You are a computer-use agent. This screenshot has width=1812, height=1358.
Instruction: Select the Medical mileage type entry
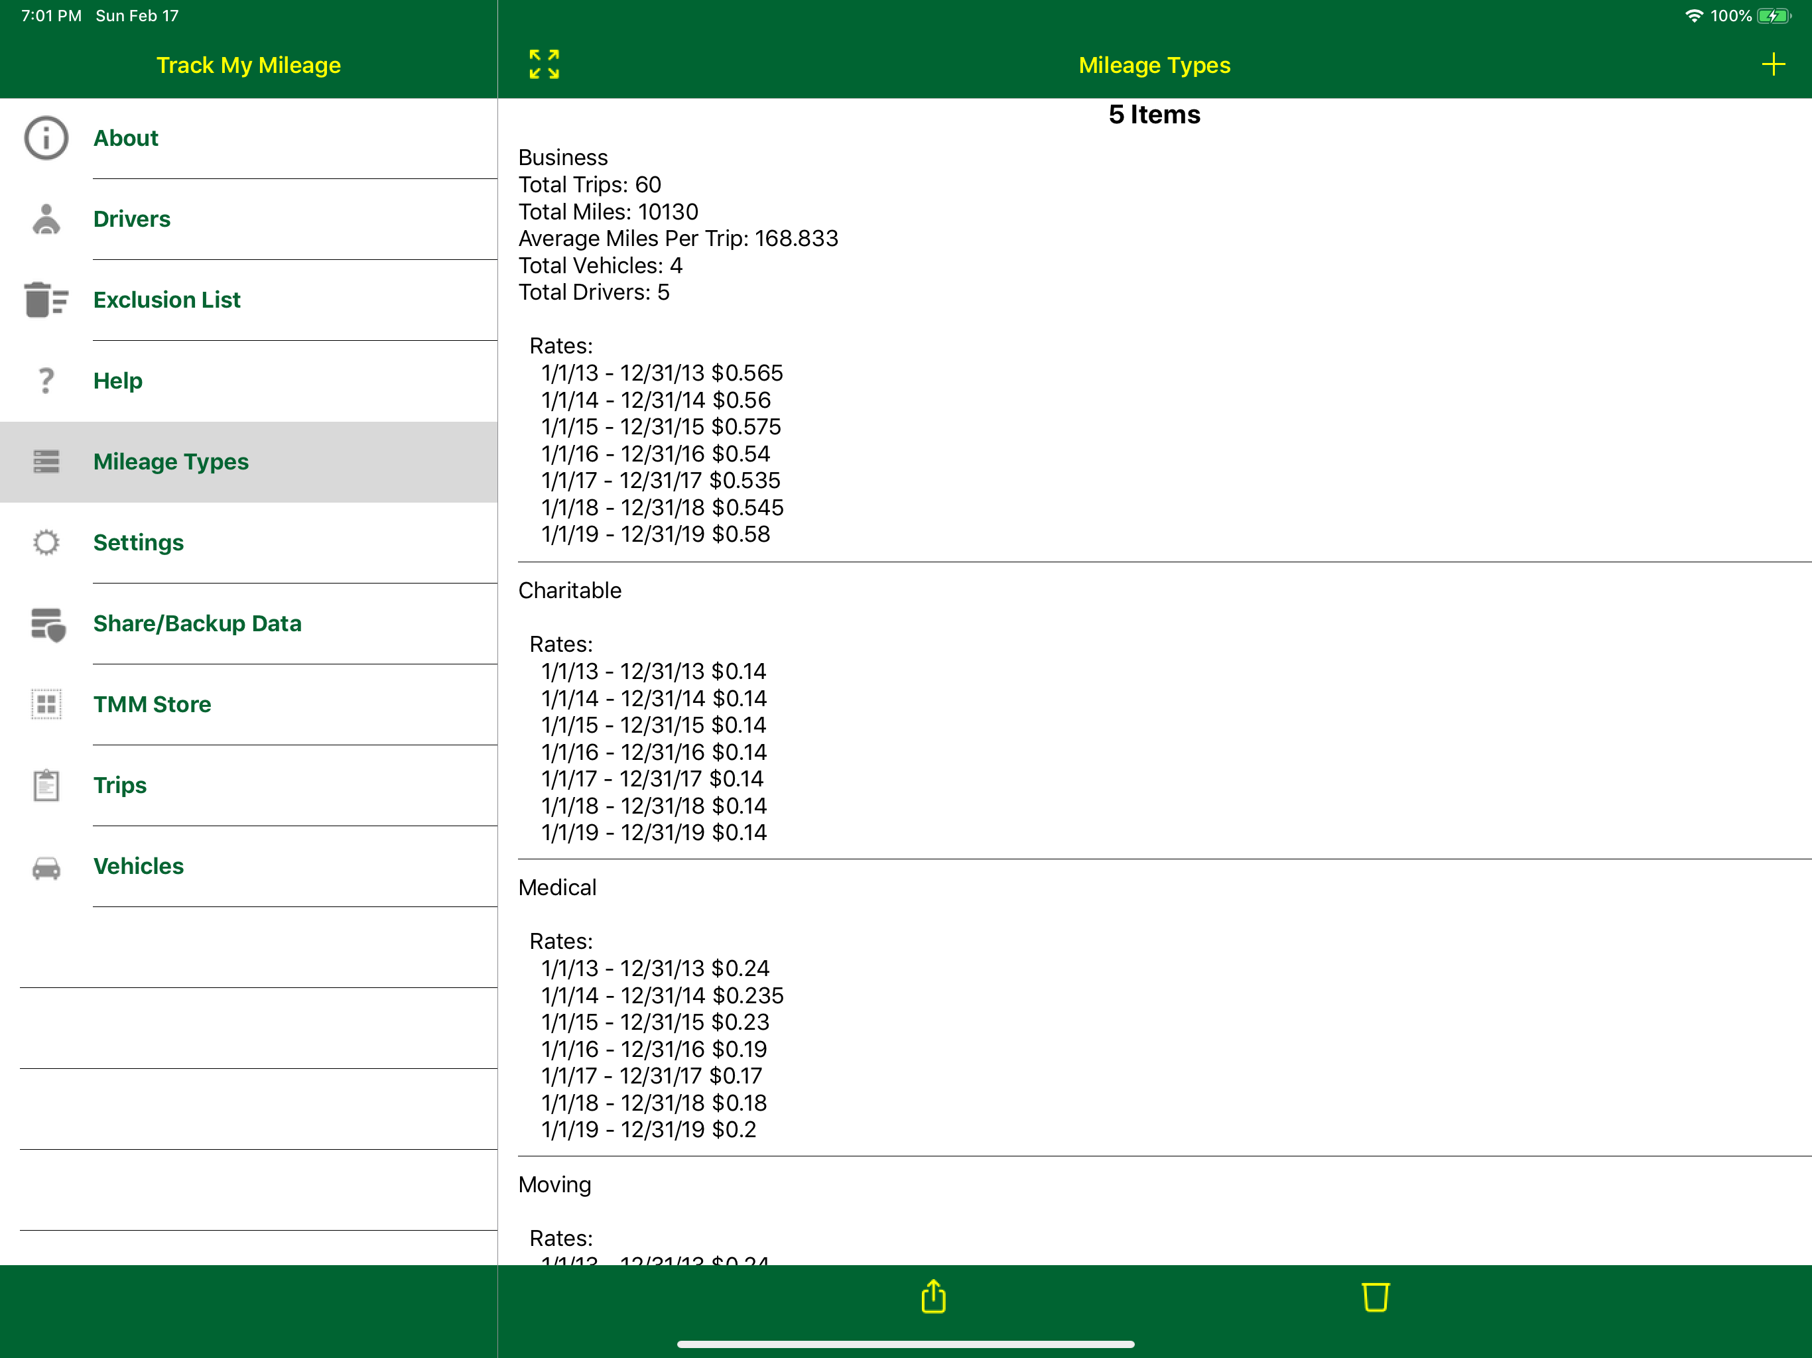pos(1163,1009)
